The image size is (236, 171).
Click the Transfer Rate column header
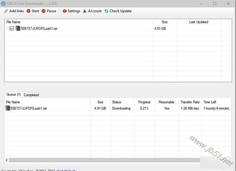(x=190, y=102)
